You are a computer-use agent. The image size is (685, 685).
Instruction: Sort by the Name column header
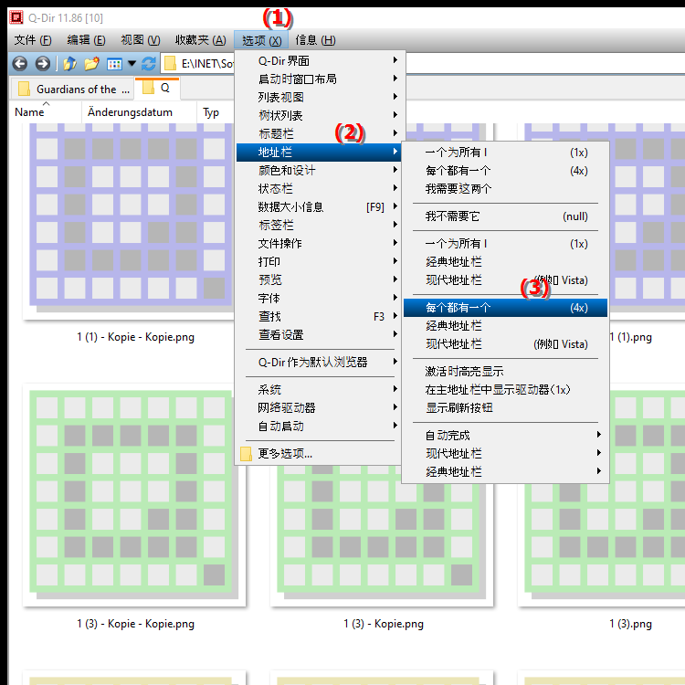click(45, 112)
